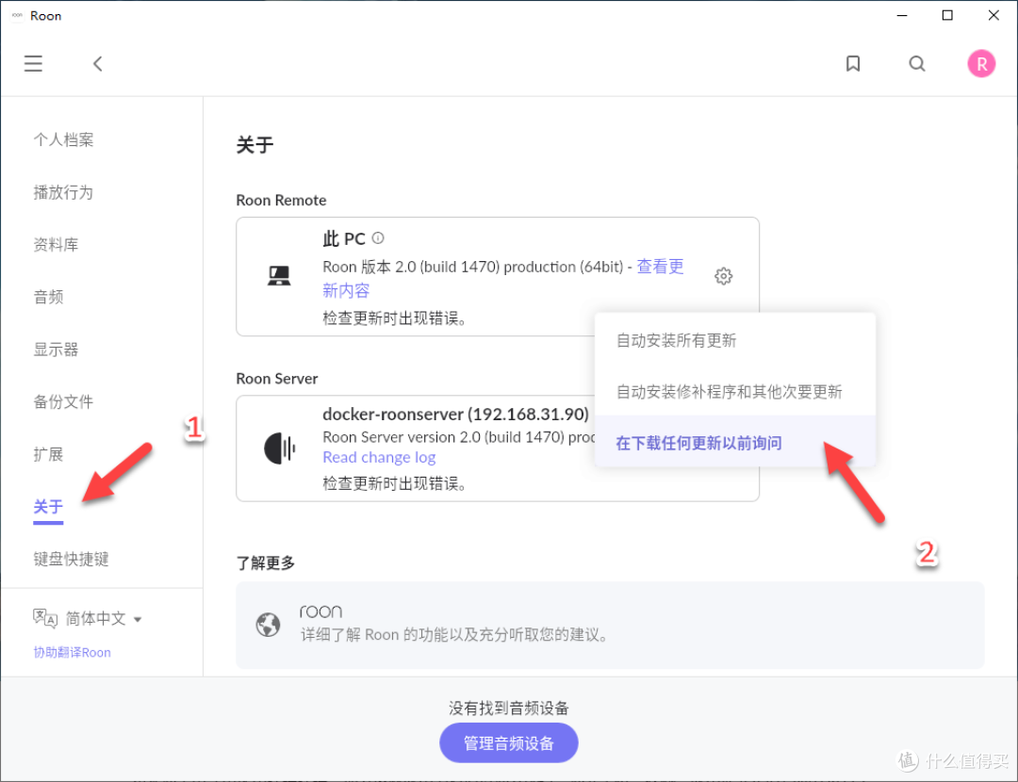Open the hamburger navigation menu

pos(33,63)
